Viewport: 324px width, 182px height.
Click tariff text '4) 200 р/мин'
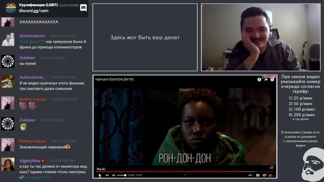click(x=302, y=115)
